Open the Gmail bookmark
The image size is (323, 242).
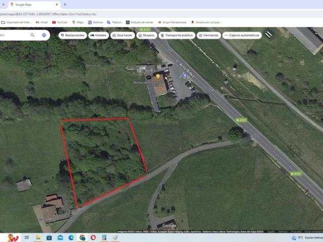pyautogui.click(x=41, y=22)
